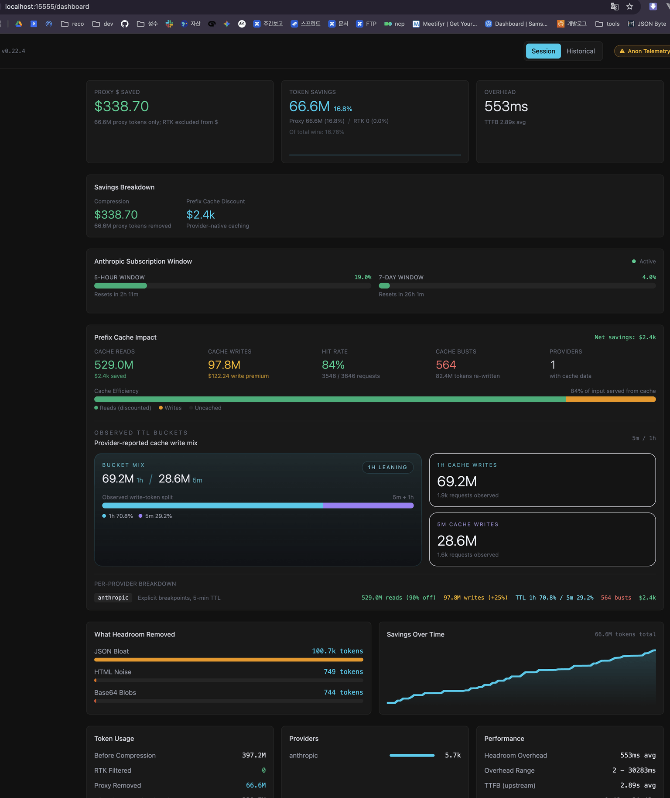Click the translate page icon
This screenshot has height=798, width=670.
(615, 7)
